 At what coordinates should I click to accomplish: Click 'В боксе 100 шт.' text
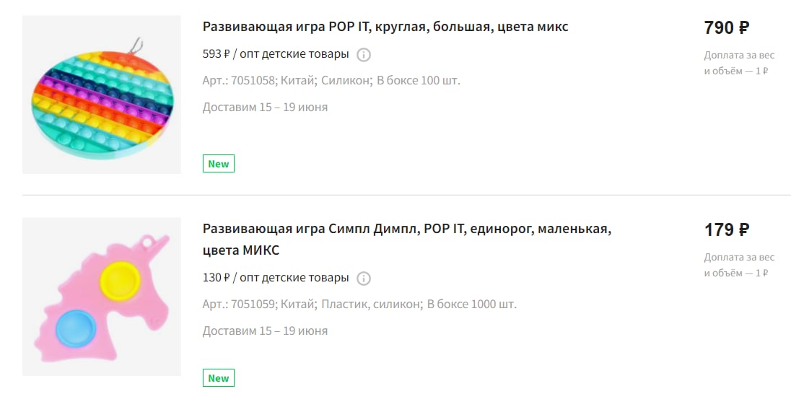(418, 81)
